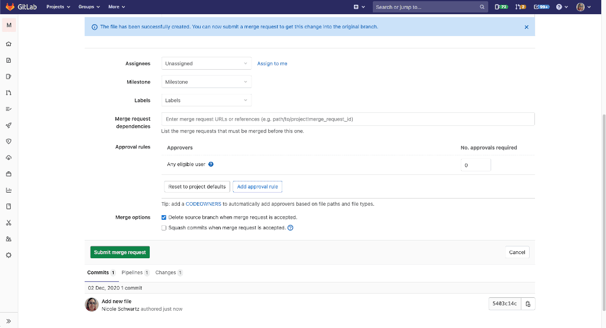The width and height of the screenshot is (606, 328).
Task: Open Merge Requests icon in sidebar
Action: pos(8,93)
